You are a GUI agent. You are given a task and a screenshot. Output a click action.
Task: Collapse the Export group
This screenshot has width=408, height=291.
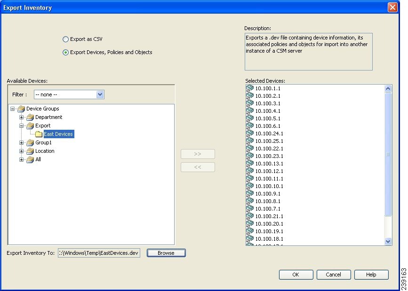point(21,126)
